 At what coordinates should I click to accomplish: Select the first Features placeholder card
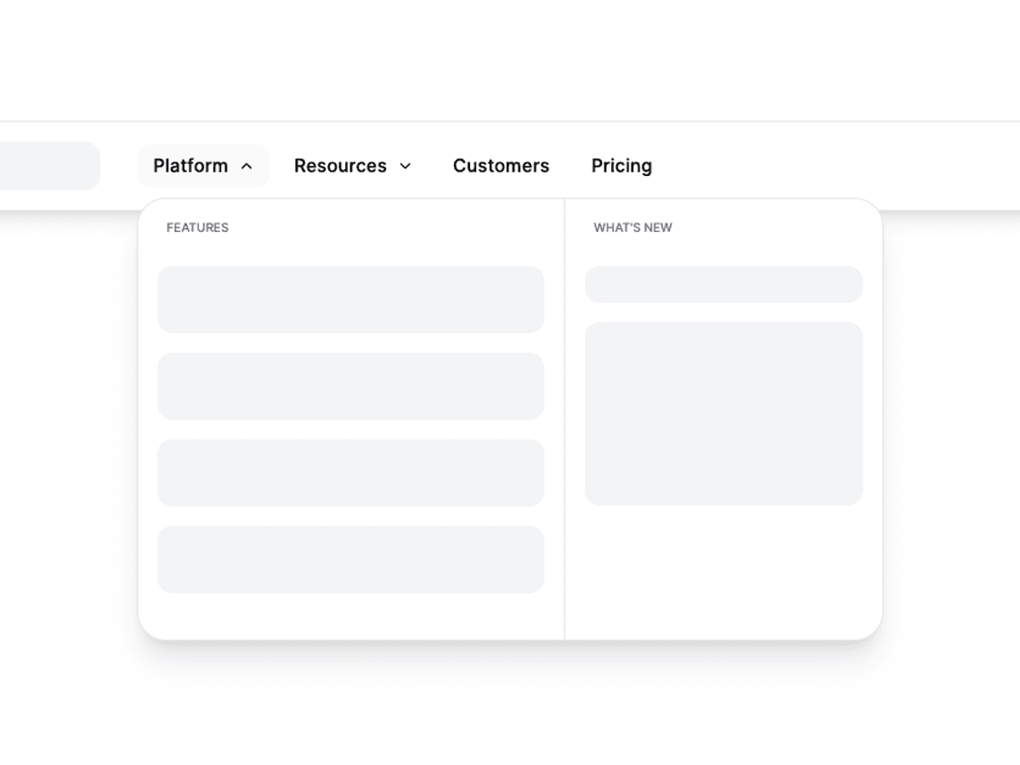pos(350,299)
